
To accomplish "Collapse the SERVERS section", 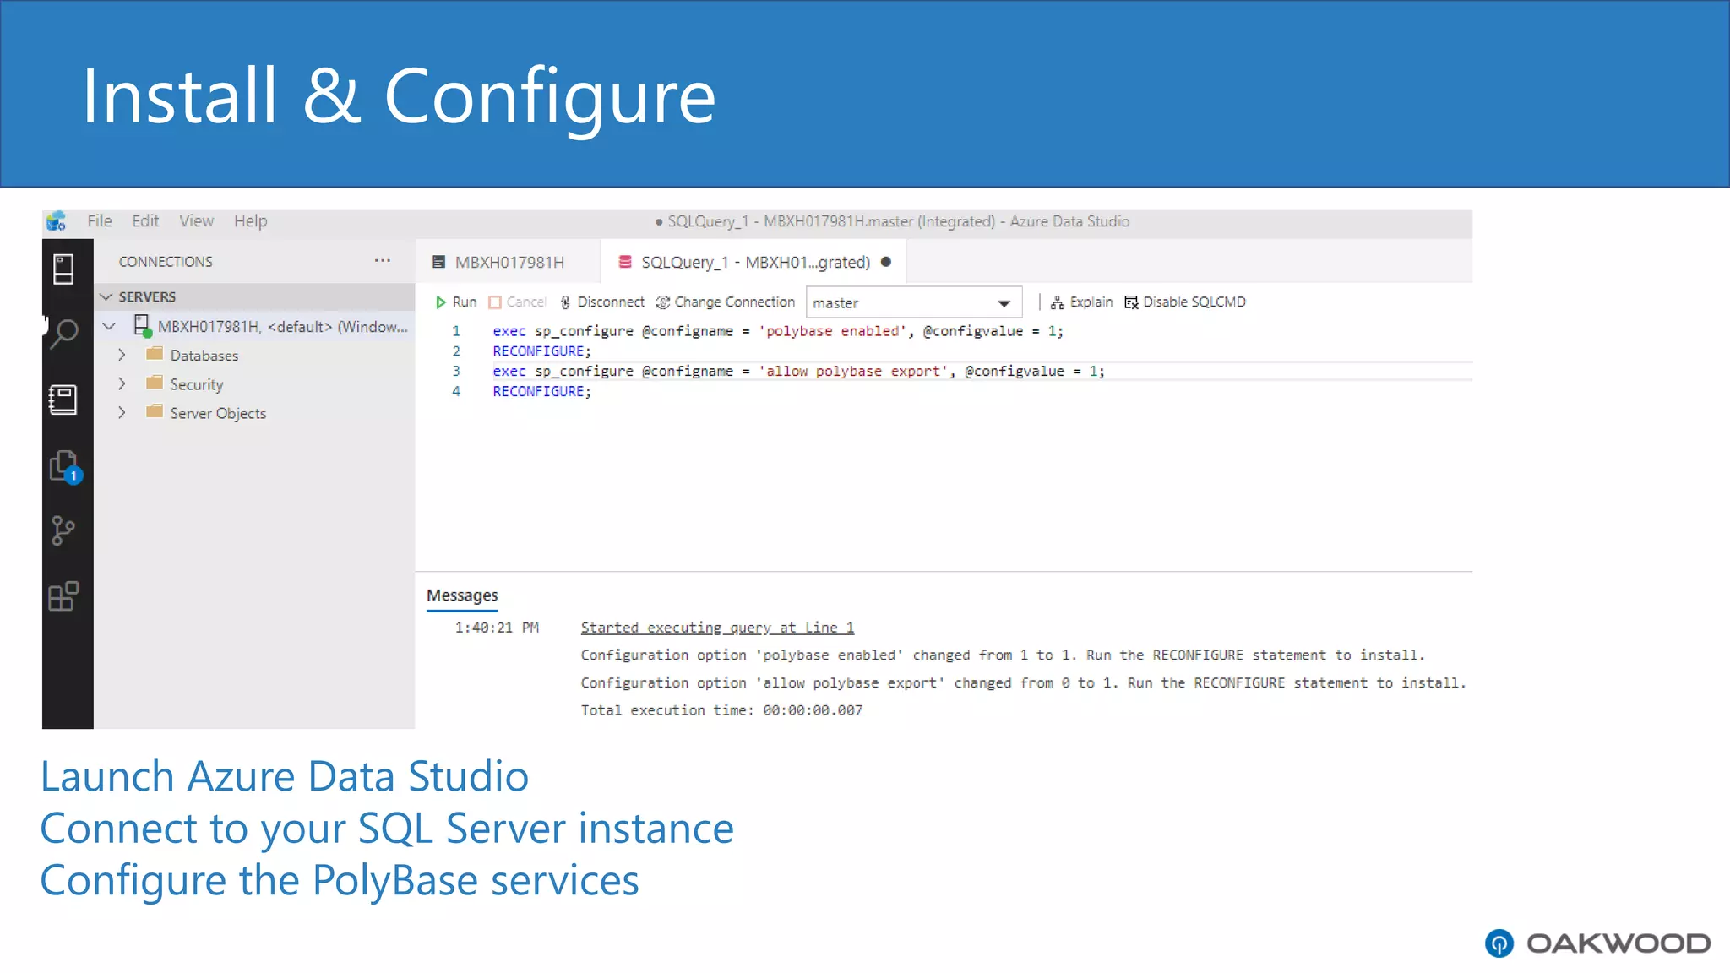I will tap(106, 297).
